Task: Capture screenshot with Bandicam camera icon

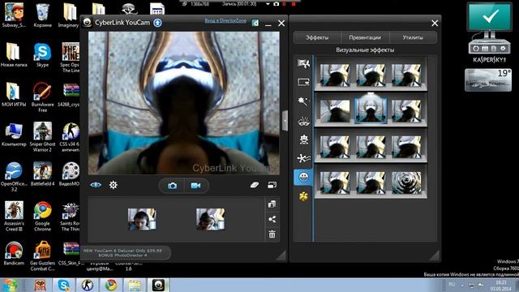Action: tap(277, 4)
